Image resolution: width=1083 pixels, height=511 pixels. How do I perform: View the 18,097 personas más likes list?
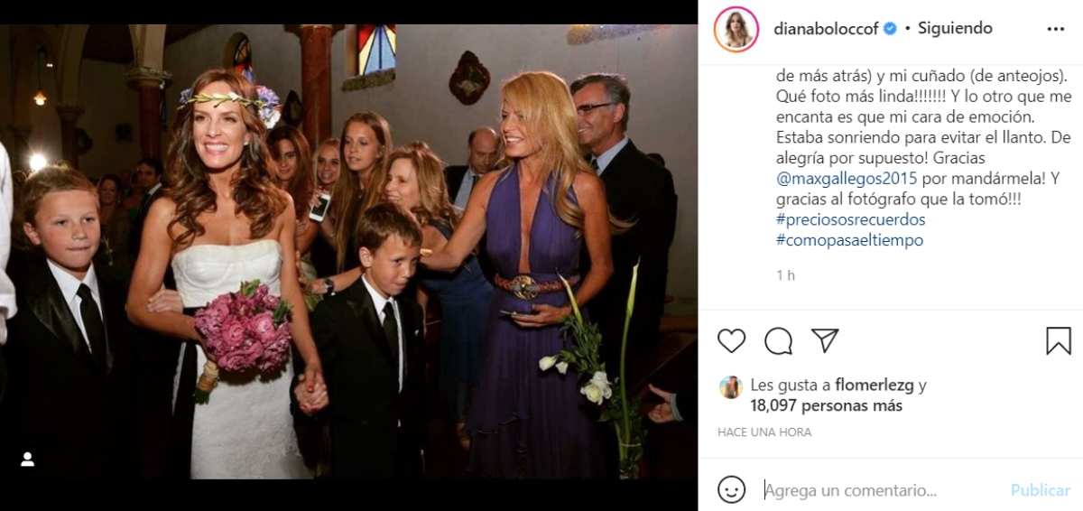point(827,406)
